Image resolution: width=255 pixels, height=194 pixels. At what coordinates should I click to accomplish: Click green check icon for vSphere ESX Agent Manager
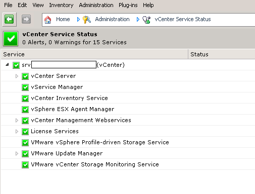[25, 110]
